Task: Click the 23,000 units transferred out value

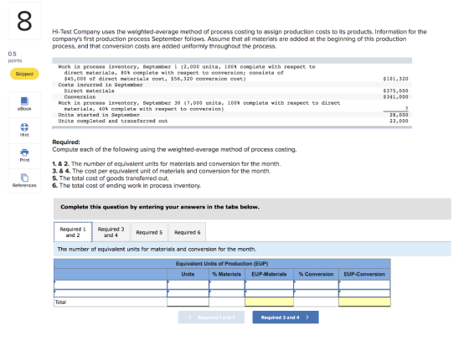Action: pos(399,121)
